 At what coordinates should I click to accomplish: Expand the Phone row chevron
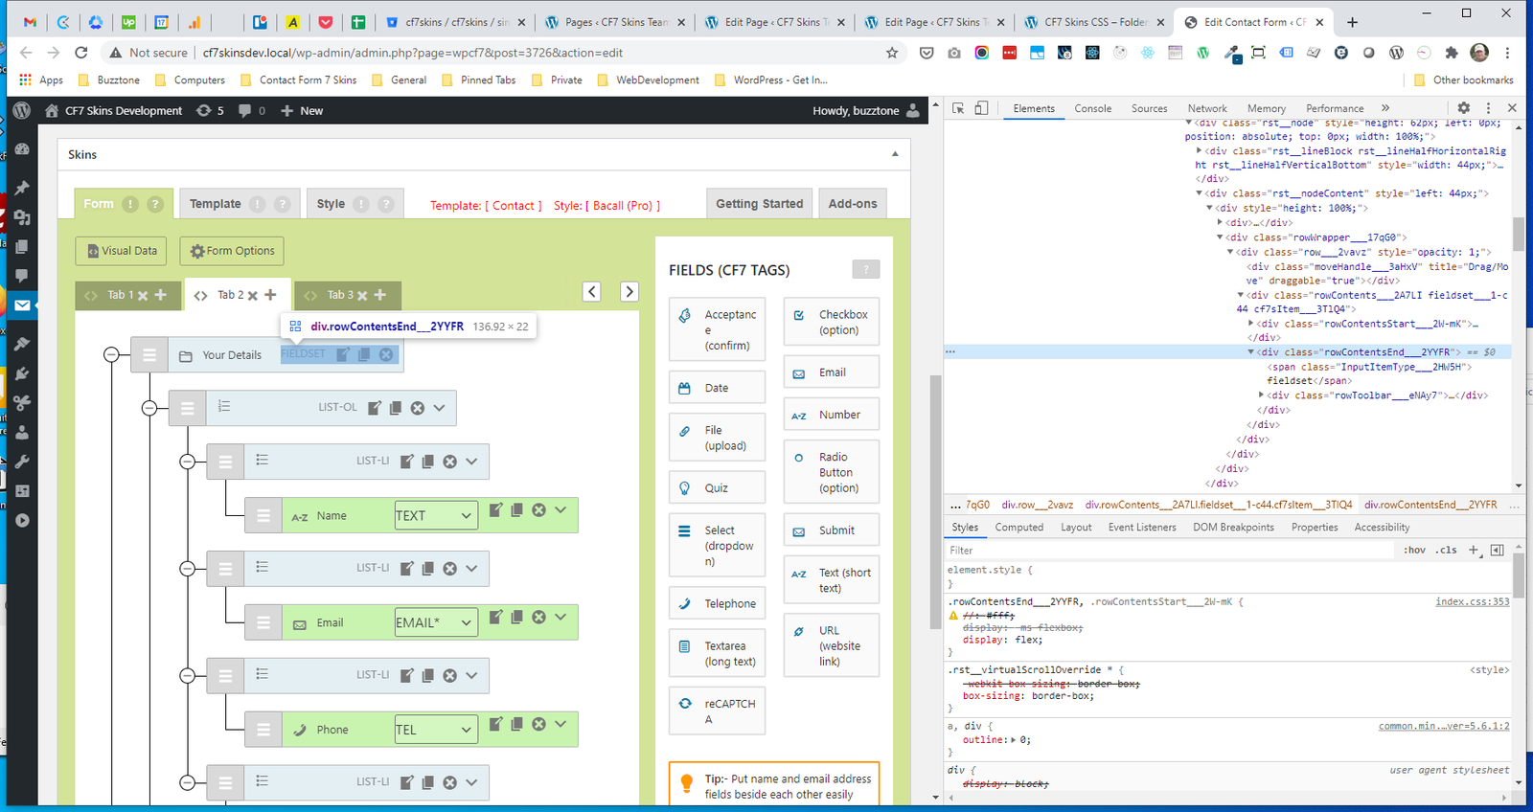tap(561, 724)
